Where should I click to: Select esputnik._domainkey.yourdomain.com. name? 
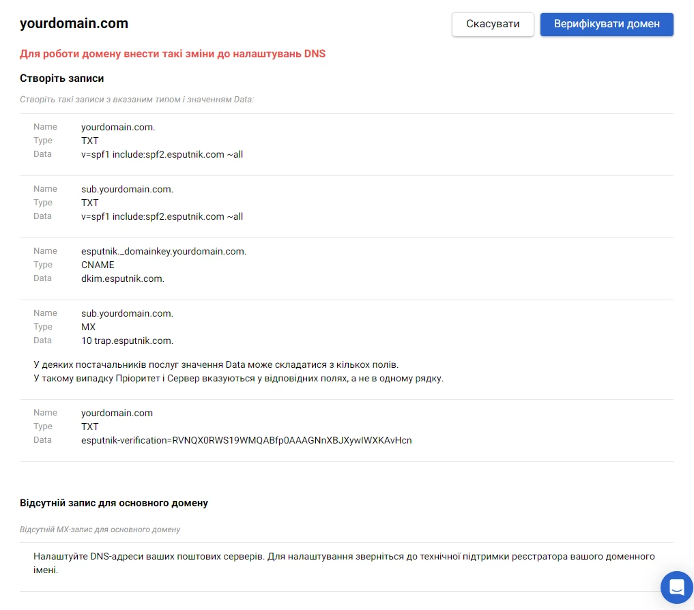[164, 251]
